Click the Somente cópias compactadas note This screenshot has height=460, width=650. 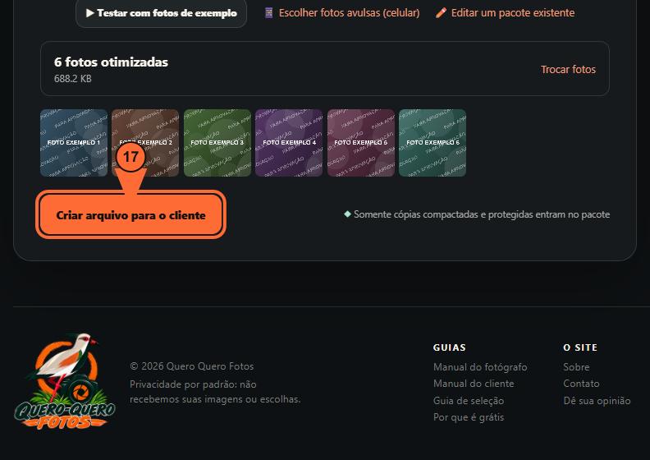pos(477,214)
